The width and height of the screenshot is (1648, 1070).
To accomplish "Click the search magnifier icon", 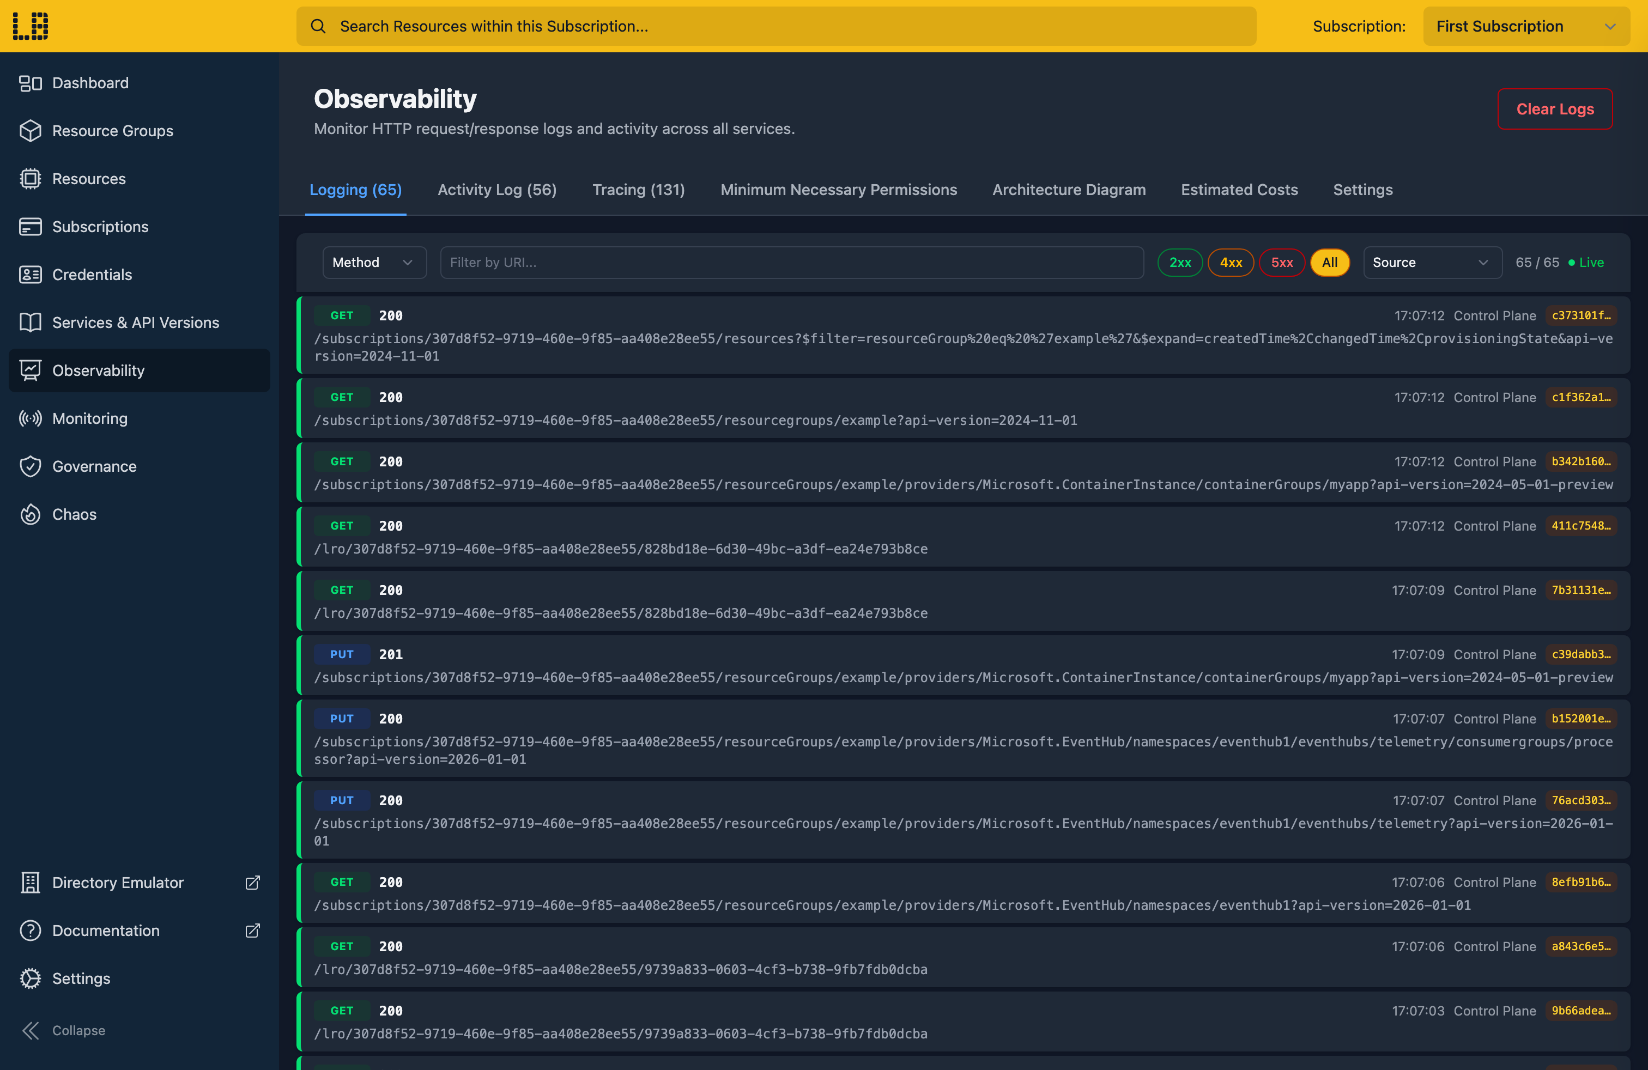I will coord(318,26).
